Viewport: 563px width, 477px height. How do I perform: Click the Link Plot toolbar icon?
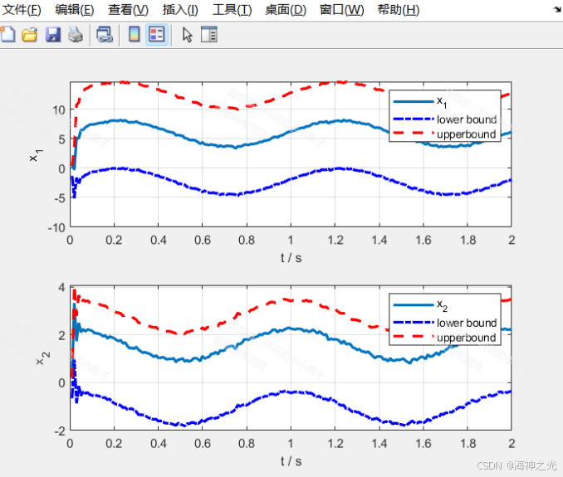[x=105, y=35]
